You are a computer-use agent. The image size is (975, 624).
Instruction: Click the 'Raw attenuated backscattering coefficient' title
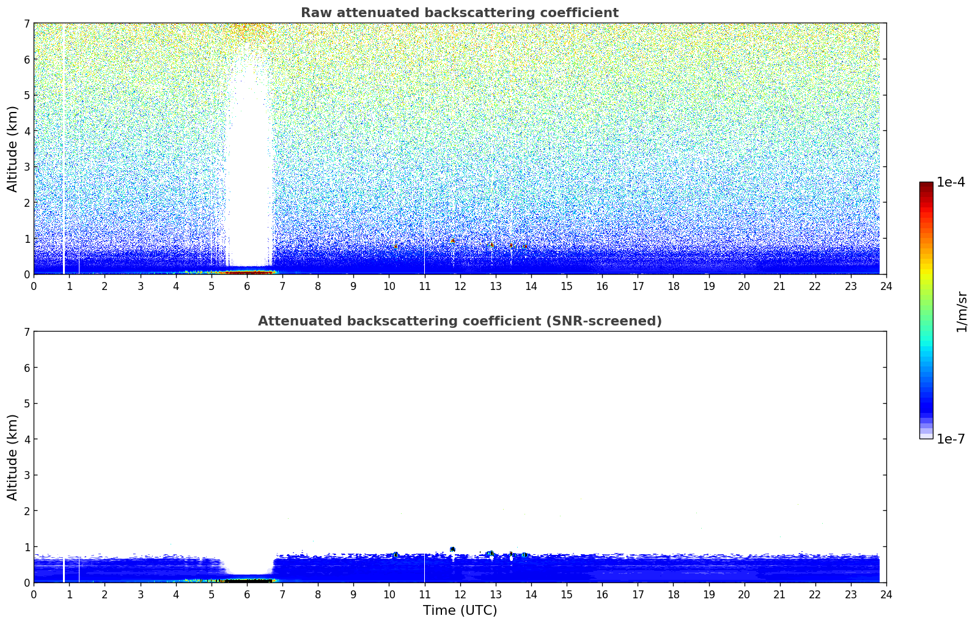coord(460,13)
